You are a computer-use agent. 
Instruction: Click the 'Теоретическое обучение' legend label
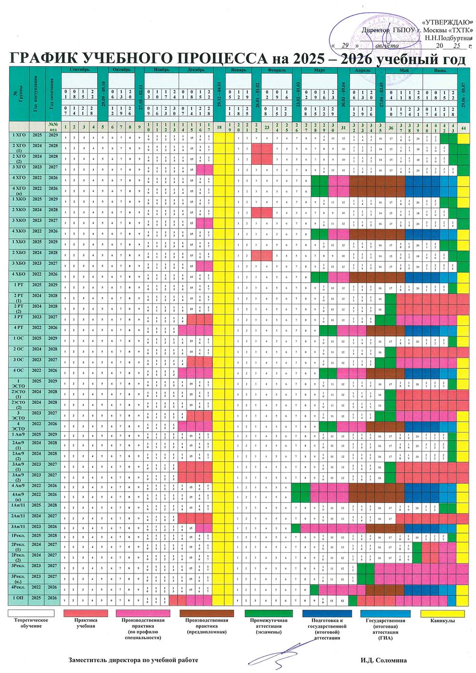[x=32, y=623]
